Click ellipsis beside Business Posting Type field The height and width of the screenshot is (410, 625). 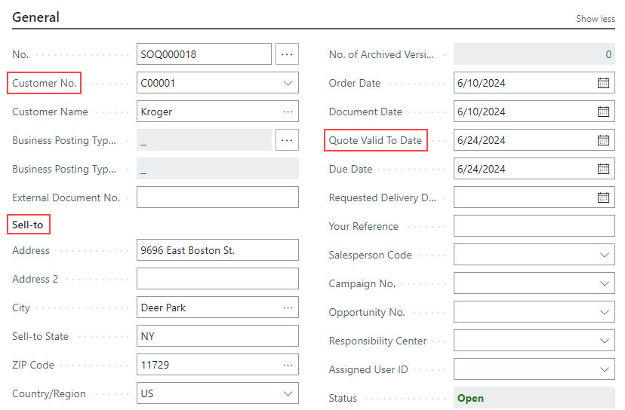pos(288,140)
